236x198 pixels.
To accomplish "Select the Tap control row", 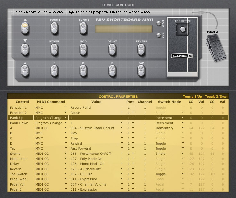I will [118, 148].
